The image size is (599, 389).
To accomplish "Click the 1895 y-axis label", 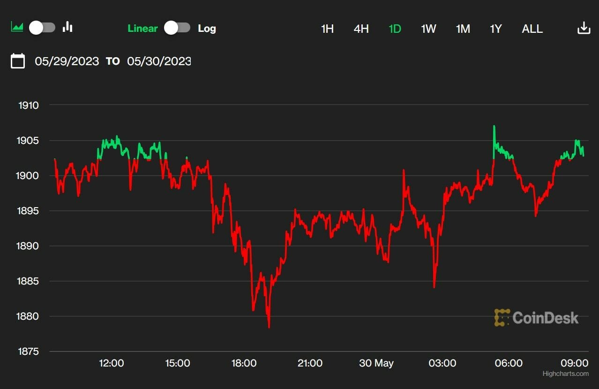I will click(29, 211).
